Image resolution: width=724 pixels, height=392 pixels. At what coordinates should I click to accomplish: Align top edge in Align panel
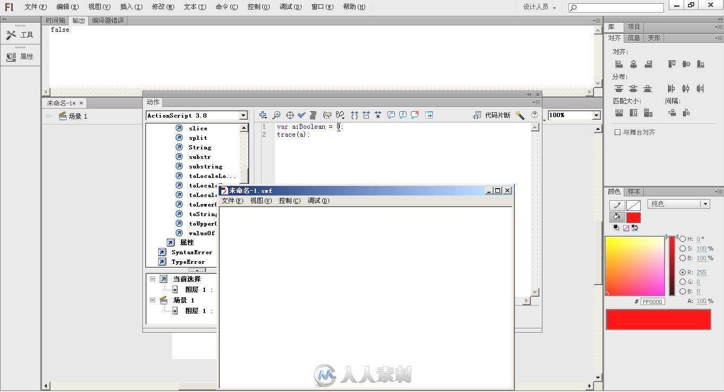click(671, 64)
